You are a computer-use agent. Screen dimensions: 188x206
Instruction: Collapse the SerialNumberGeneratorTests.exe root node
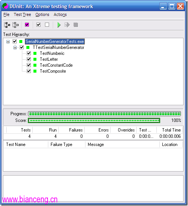coord(8,41)
